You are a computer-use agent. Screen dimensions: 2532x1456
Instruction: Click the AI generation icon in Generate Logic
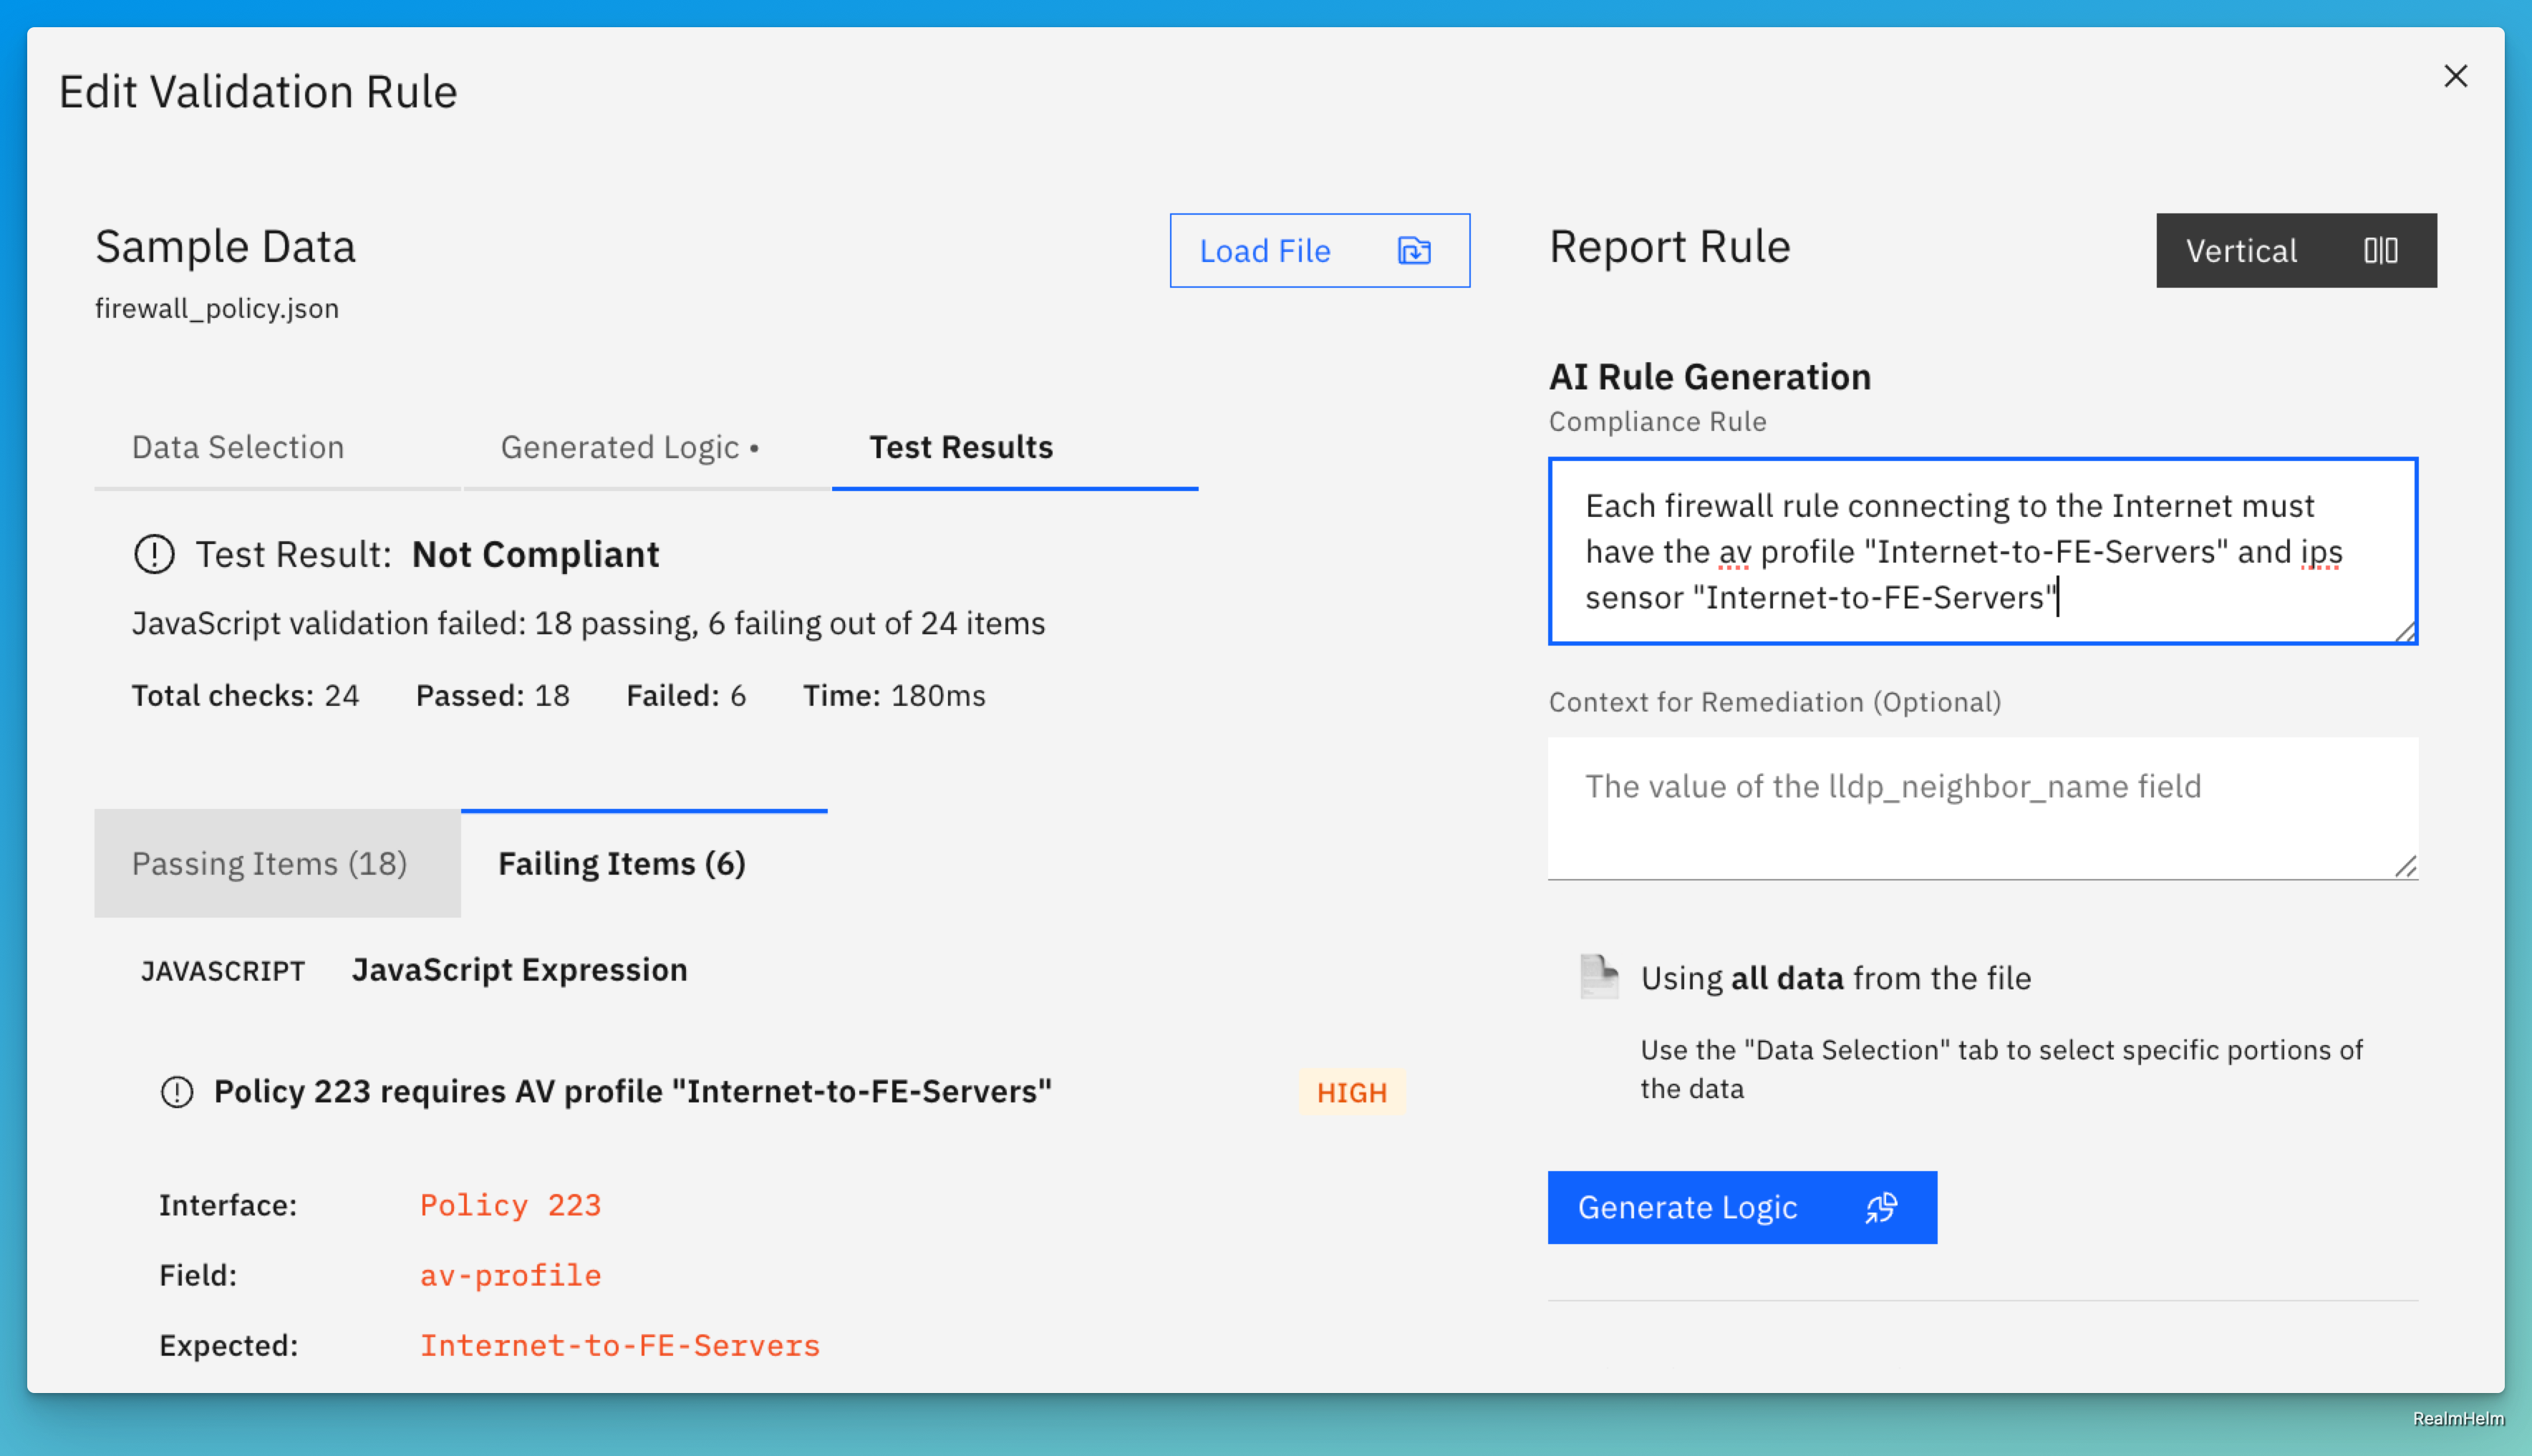pyautogui.click(x=1882, y=1207)
